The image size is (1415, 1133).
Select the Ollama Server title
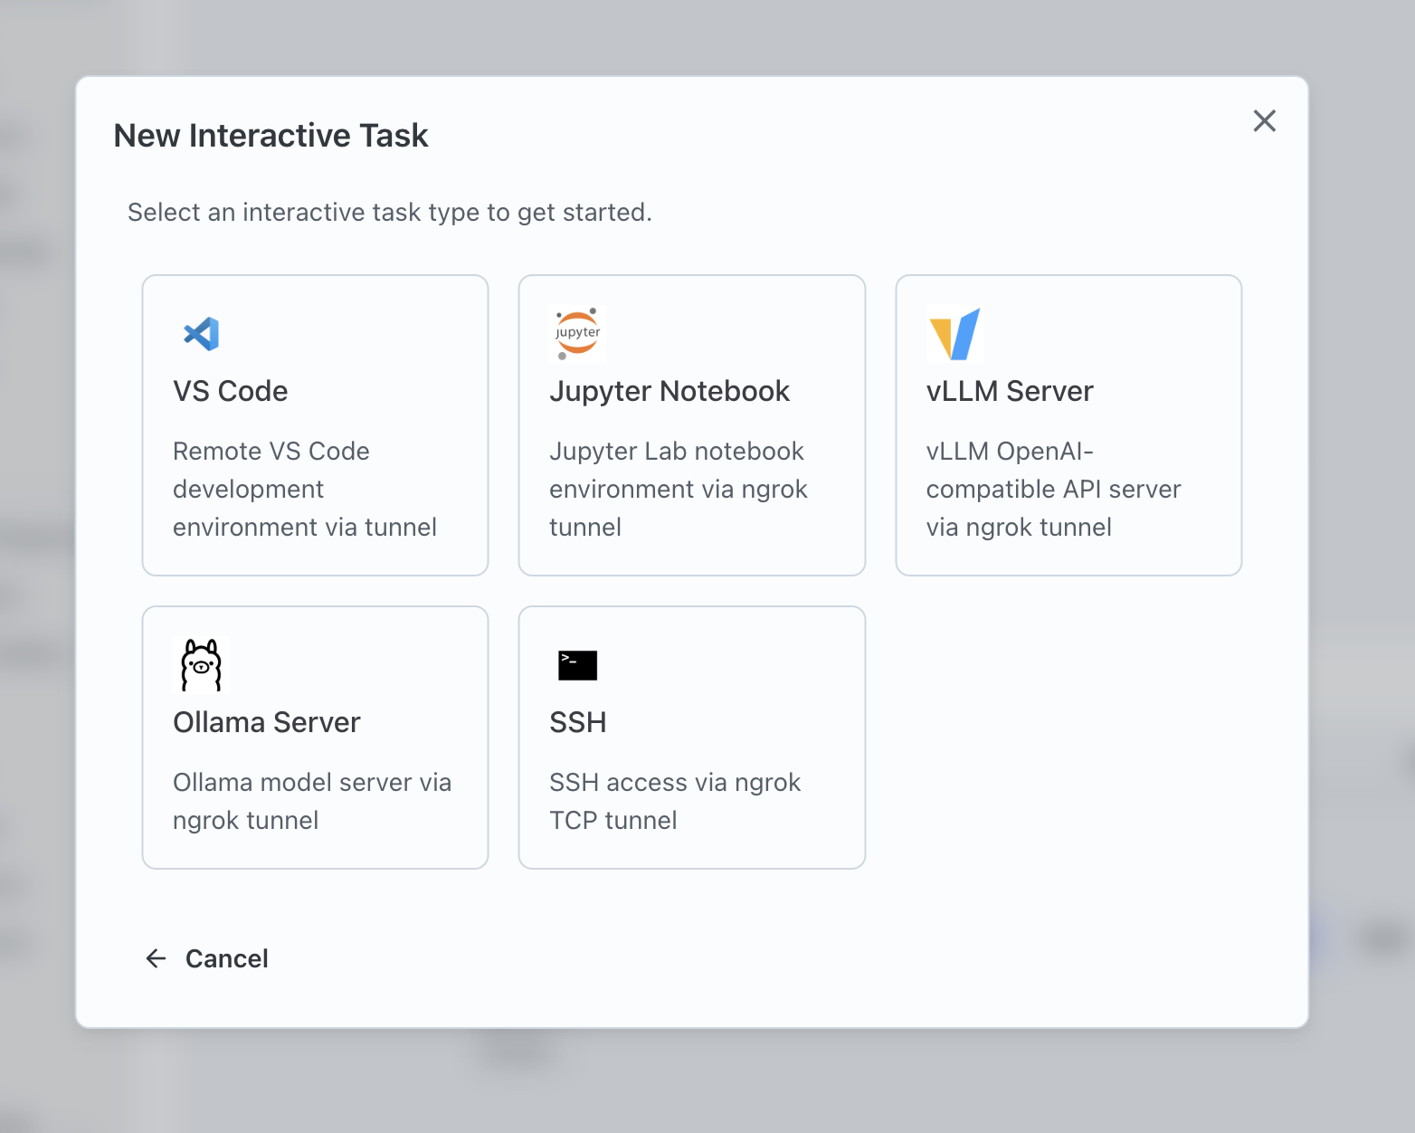pyautogui.click(x=266, y=722)
